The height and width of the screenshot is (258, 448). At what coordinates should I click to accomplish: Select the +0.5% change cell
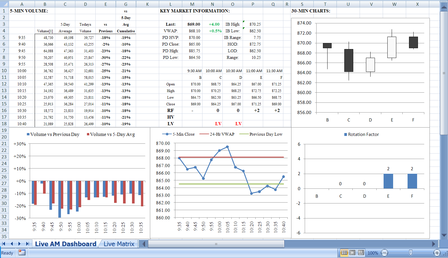[x=212, y=31]
